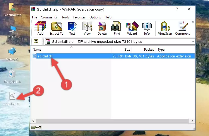The image size is (209, 136).
Task: Click the title bar help question mark
Action: tap(177, 9)
